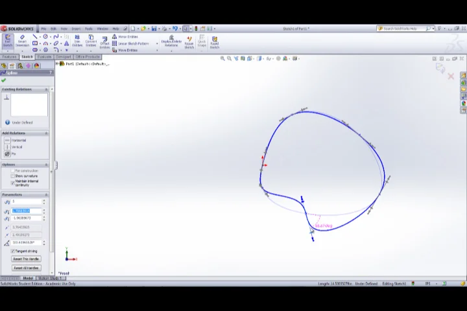This screenshot has height=311, width=467.
Task: Click the Reset This Handle button
Action: (26, 259)
